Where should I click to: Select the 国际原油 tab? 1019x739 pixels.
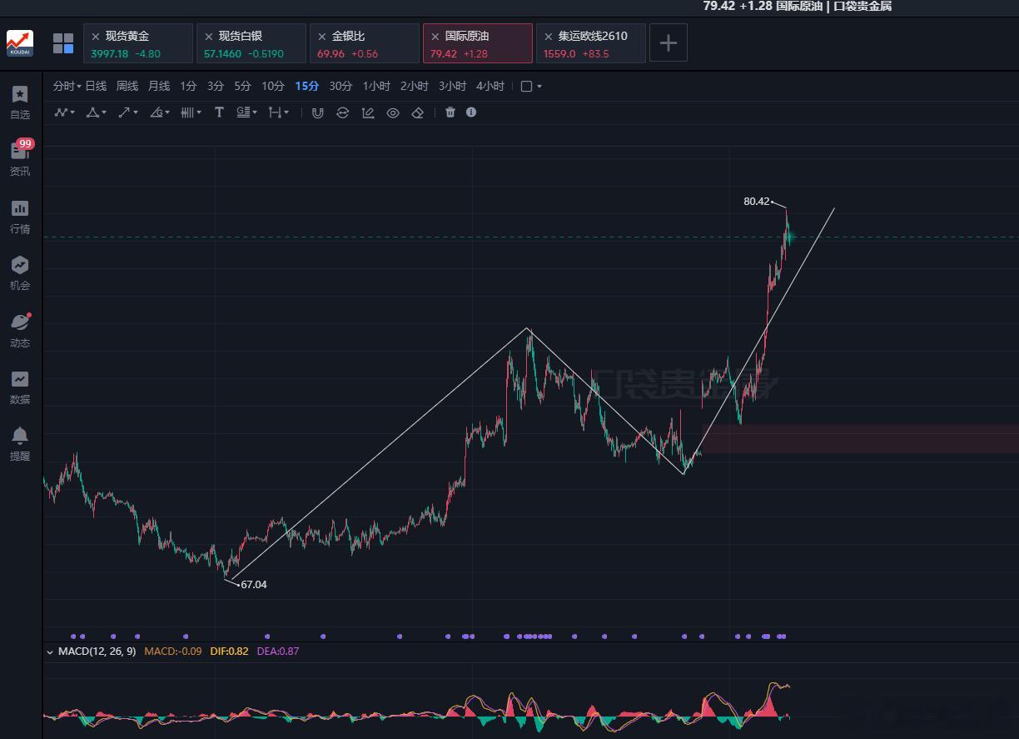(x=477, y=43)
